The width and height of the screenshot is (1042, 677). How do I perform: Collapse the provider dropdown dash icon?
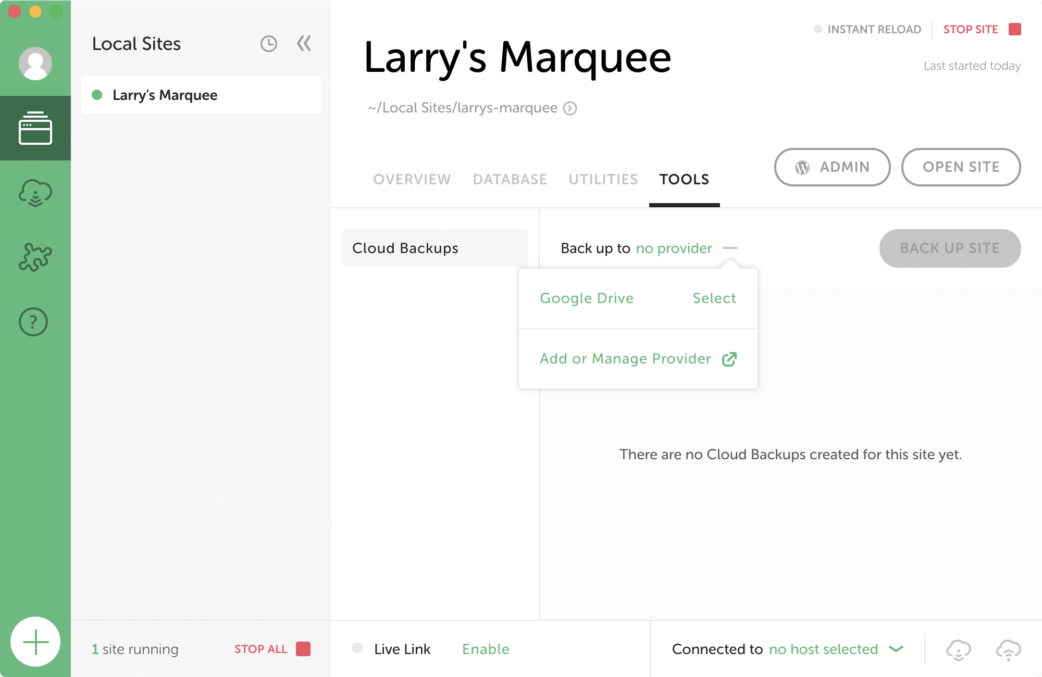pos(730,248)
